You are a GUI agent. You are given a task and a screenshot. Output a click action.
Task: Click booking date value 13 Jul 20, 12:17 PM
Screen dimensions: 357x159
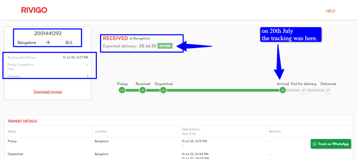(x=75, y=57)
